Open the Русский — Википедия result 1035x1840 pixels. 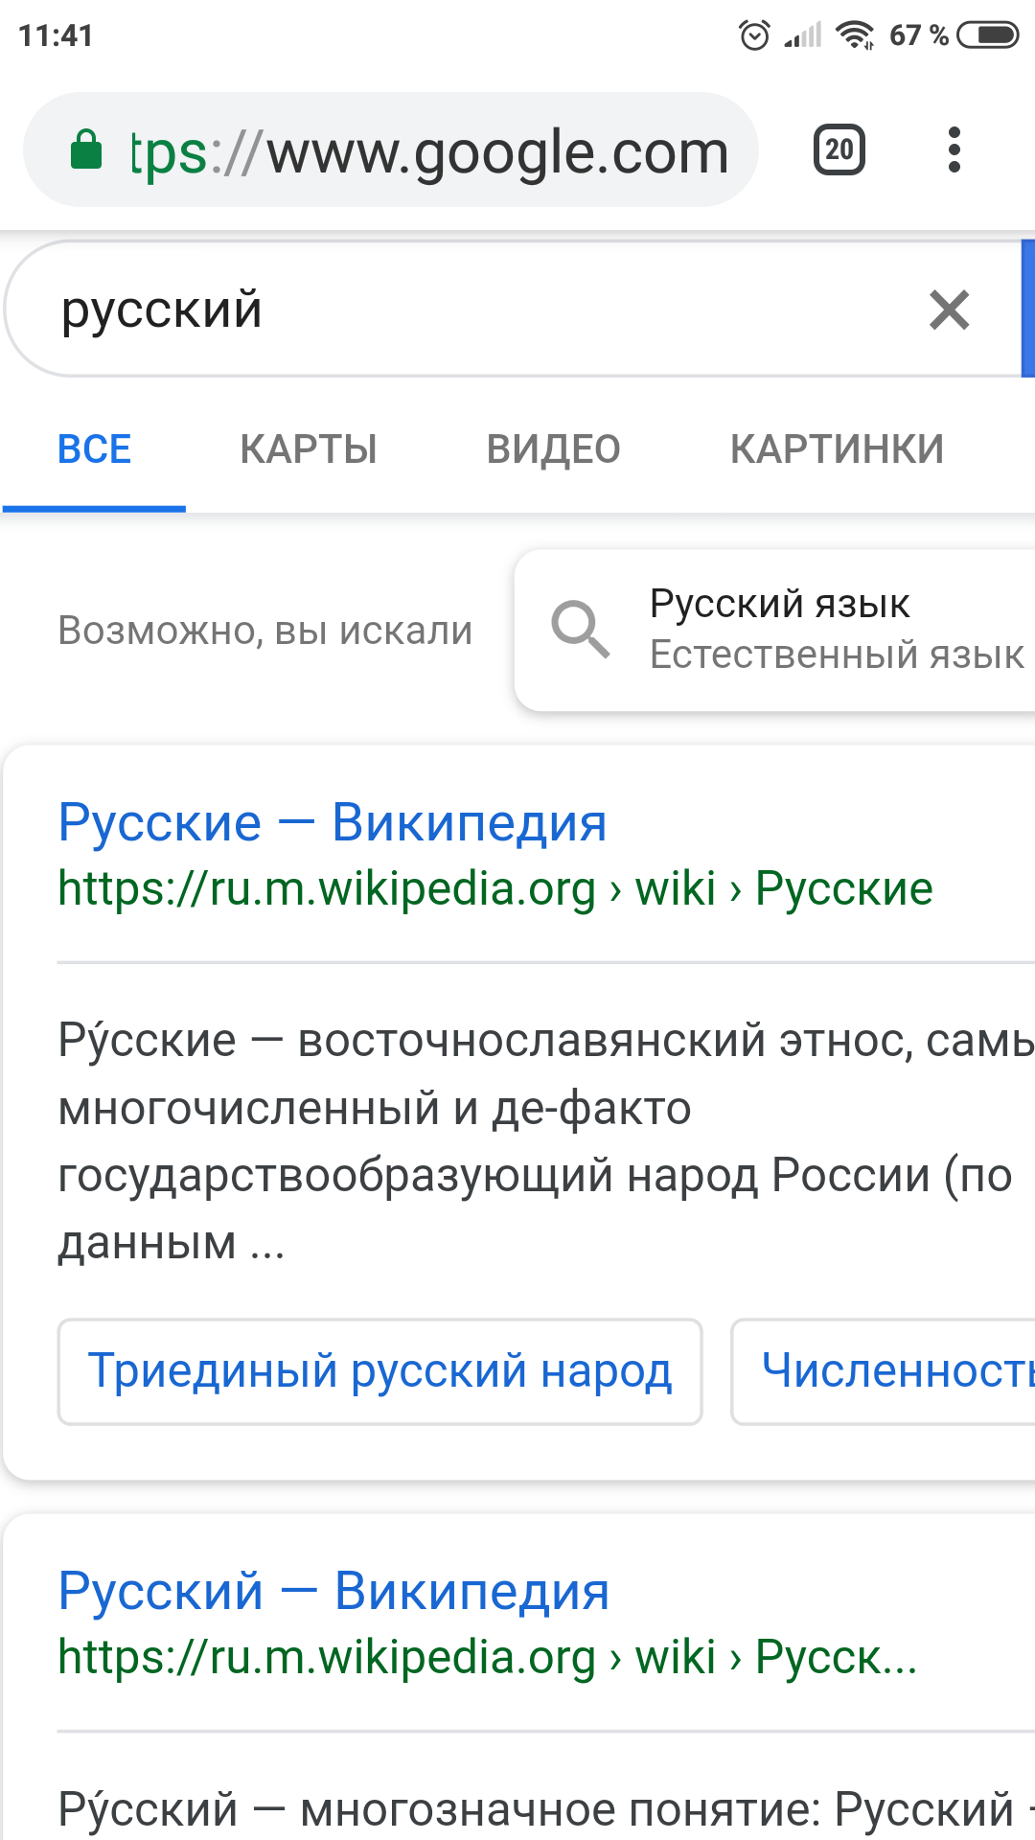[333, 1592]
